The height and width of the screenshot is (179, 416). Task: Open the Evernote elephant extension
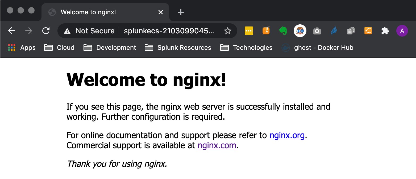click(x=283, y=31)
